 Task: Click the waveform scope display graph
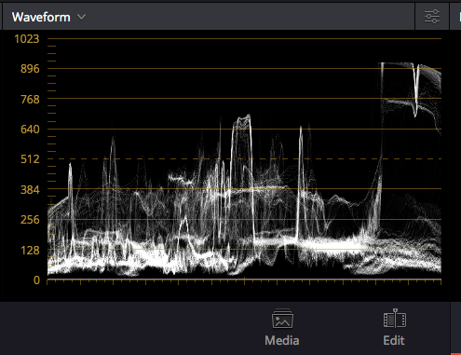click(x=244, y=159)
